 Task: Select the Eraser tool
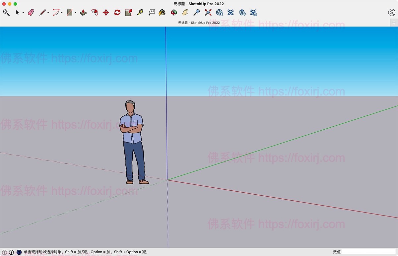coord(31,12)
